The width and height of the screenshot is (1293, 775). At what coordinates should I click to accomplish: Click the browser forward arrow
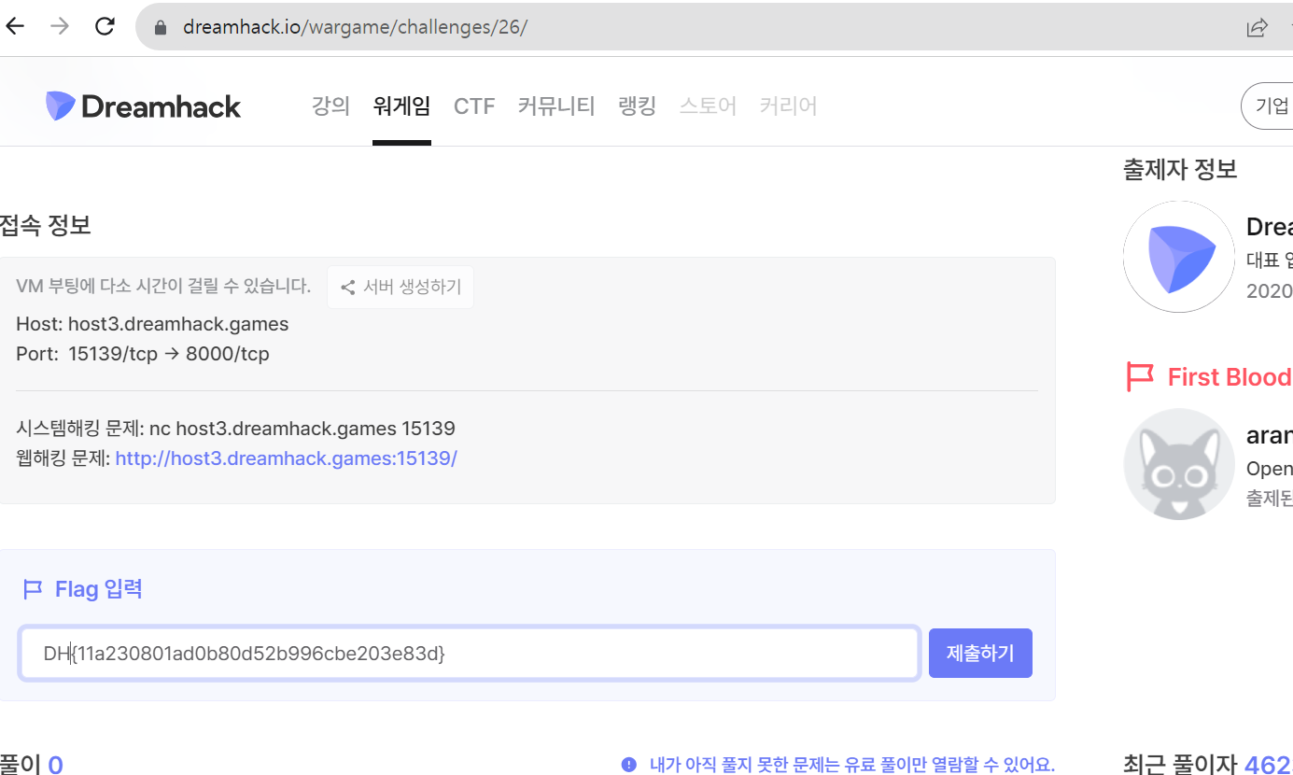(60, 26)
